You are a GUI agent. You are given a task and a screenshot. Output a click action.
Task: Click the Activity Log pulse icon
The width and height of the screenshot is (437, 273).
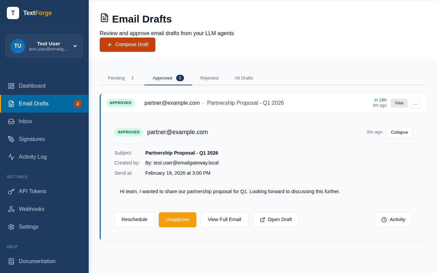point(11,157)
